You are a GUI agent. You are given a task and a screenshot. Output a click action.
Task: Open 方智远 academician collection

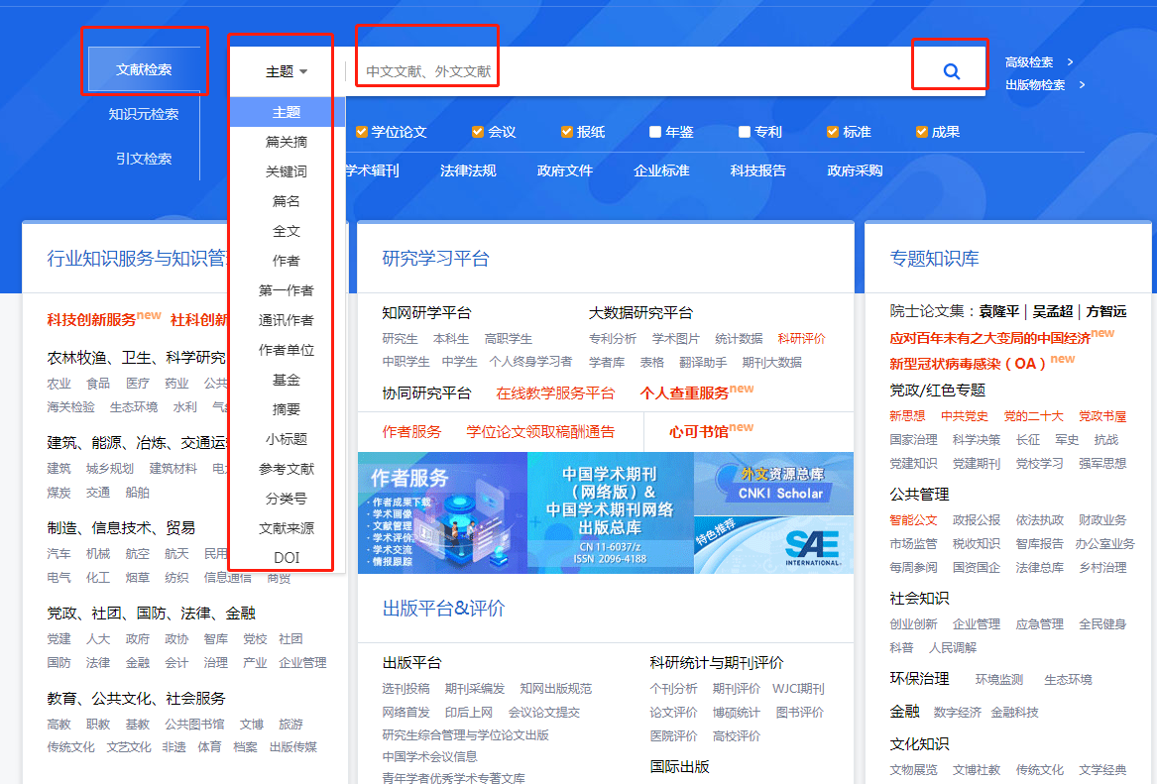point(1106,312)
